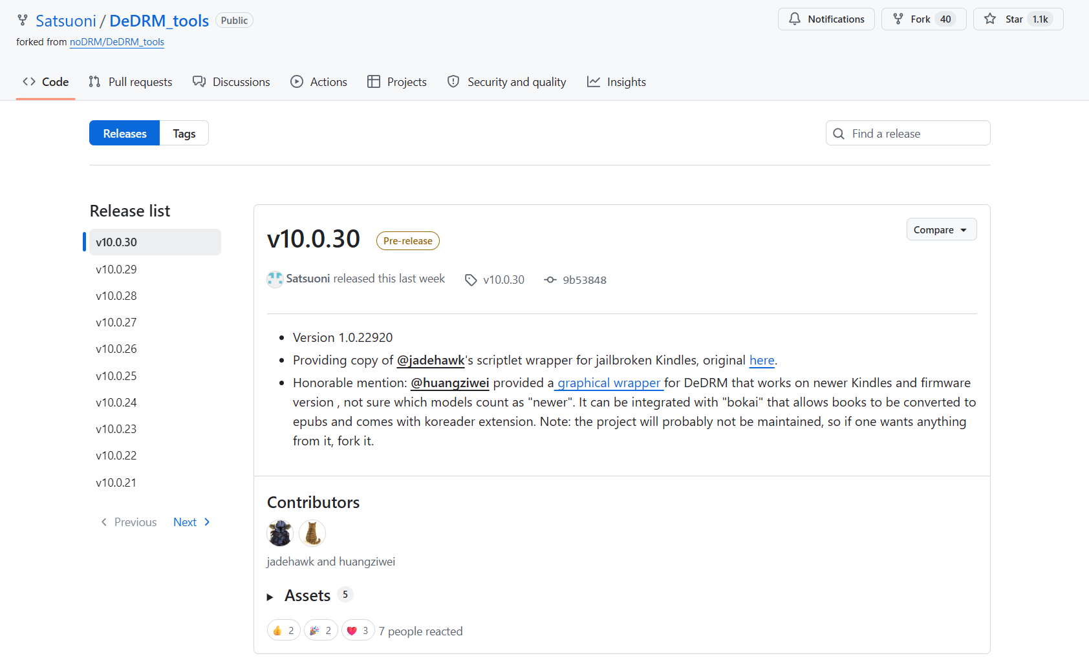1089x667 pixels.
Task: Star the repository
Action: [x=1019, y=19]
